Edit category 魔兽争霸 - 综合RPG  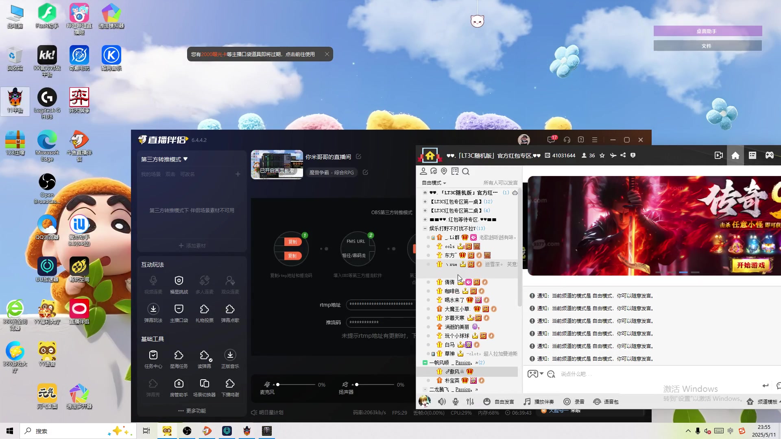[x=365, y=172]
